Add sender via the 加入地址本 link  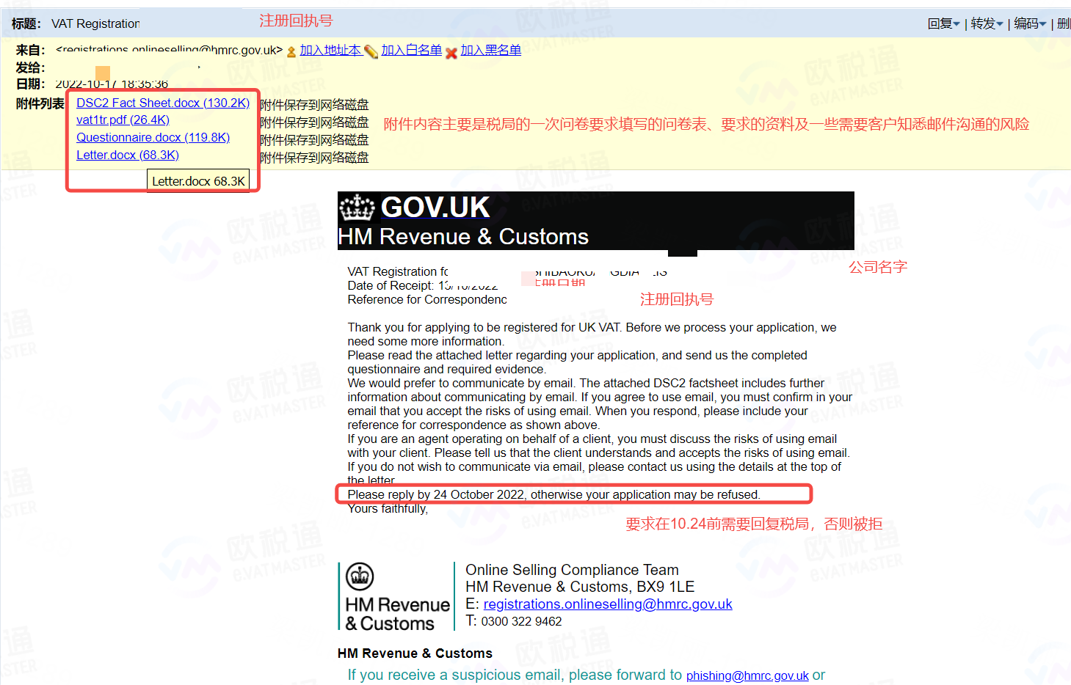point(330,50)
